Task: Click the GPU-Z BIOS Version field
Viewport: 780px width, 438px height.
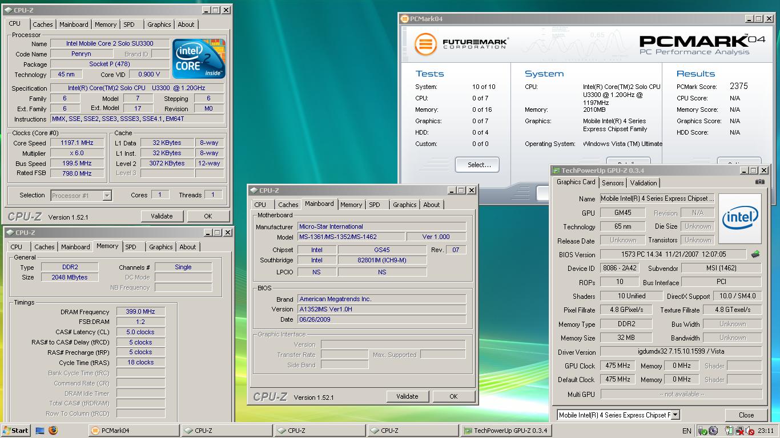Action: [673, 254]
